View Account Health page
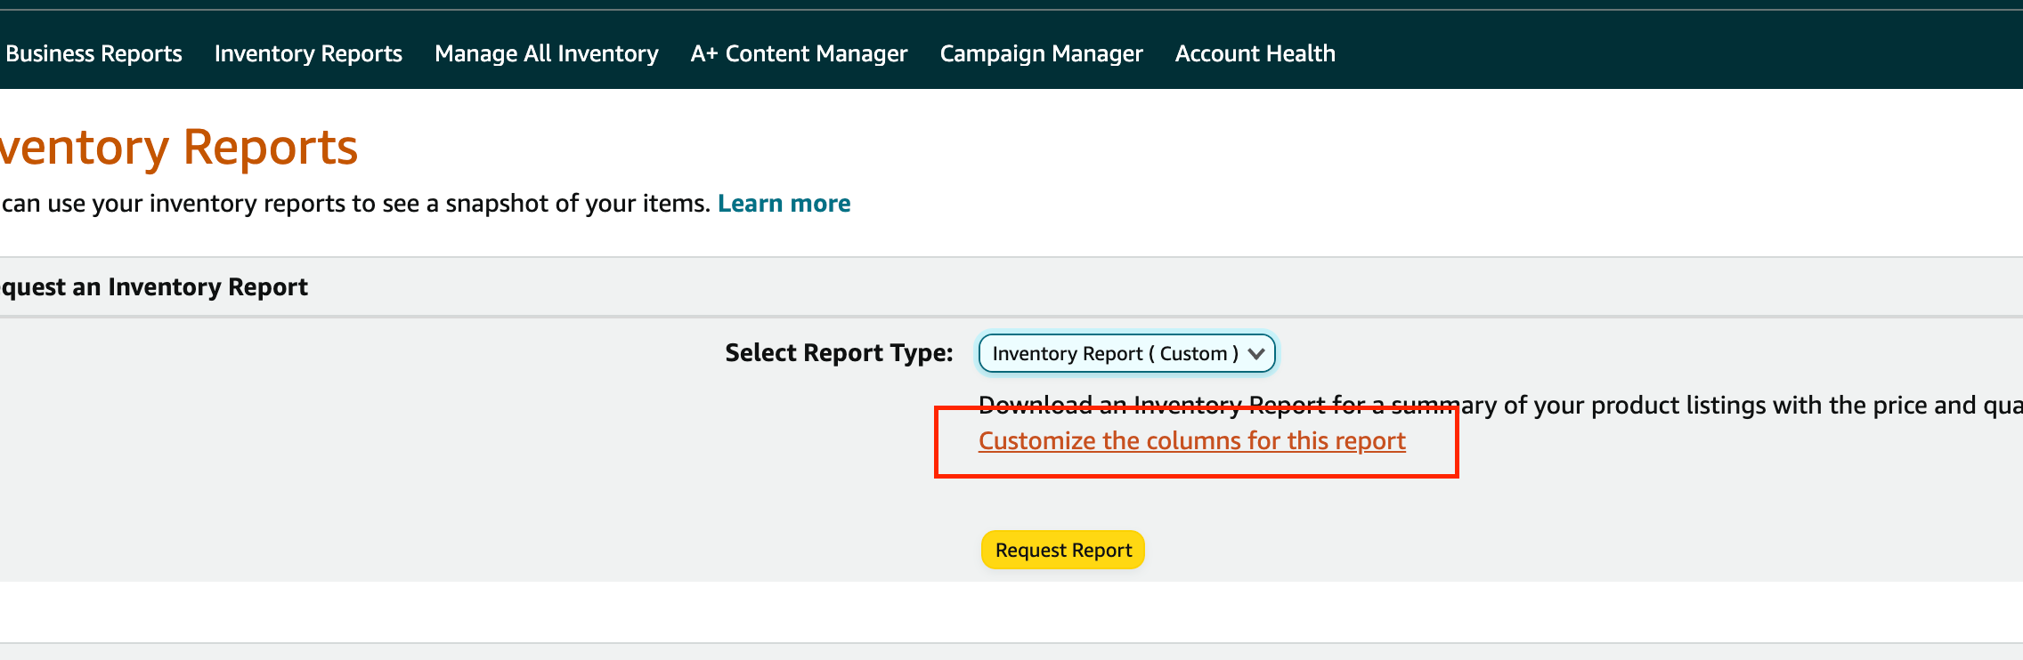Image resolution: width=2023 pixels, height=660 pixels. 1255,53
